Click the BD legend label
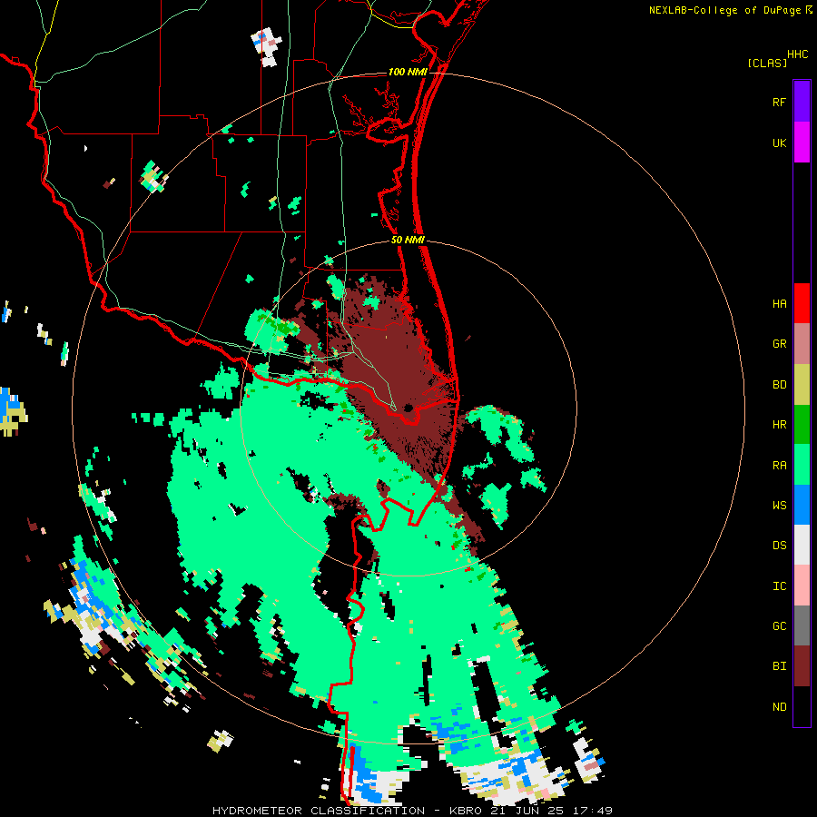The image size is (817, 817). [779, 385]
